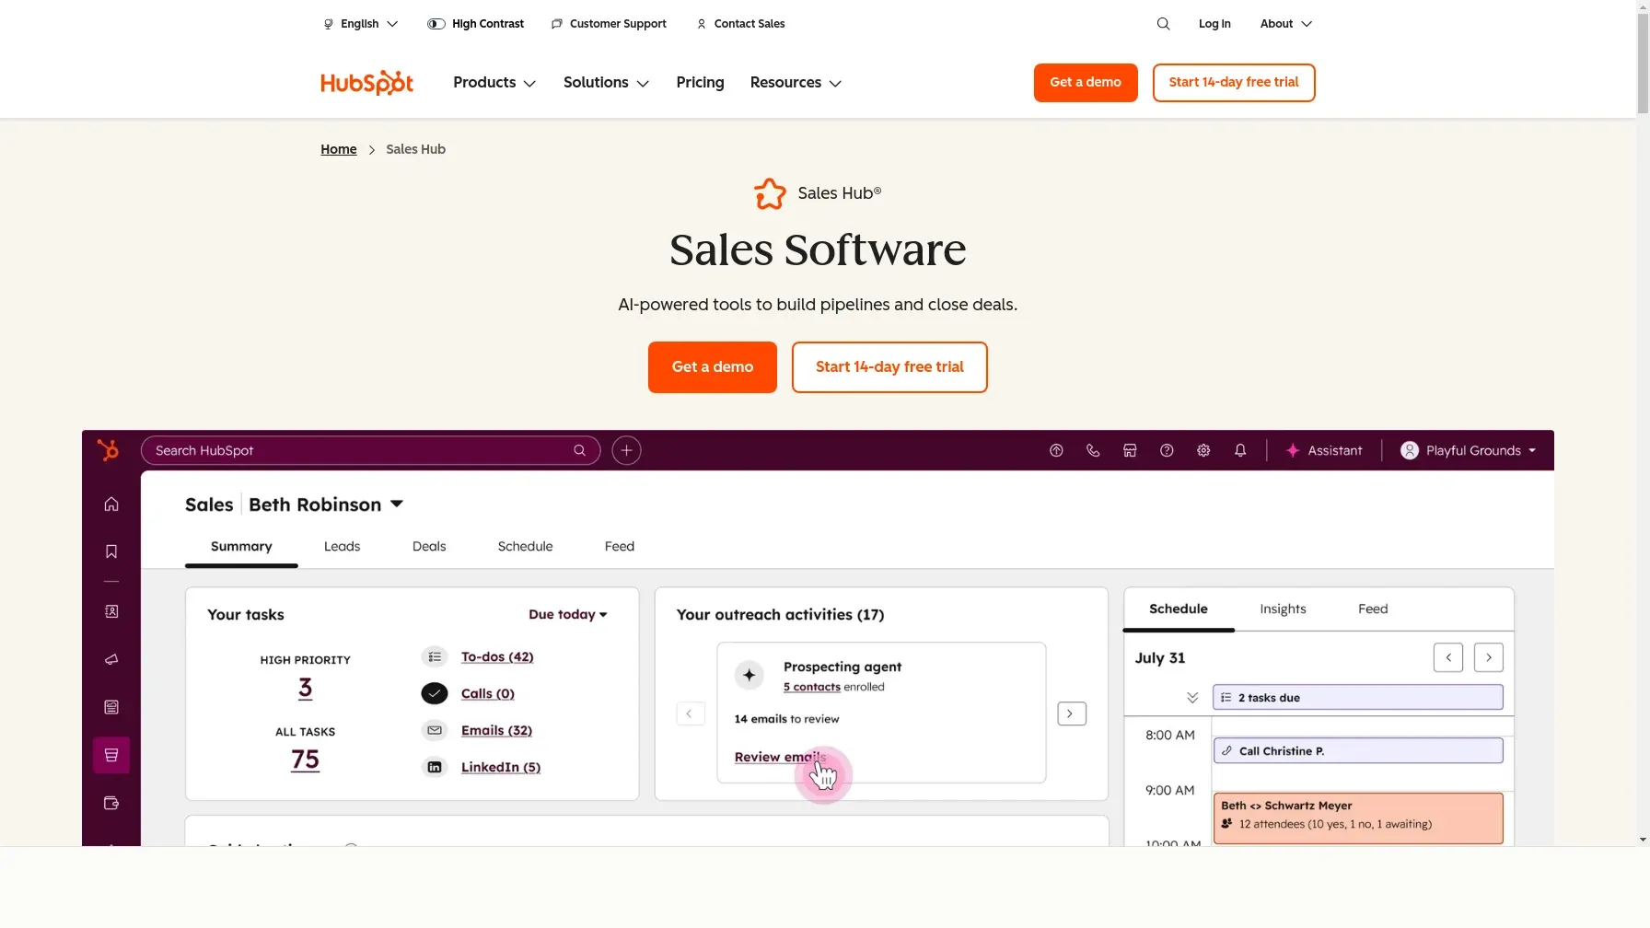The width and height of the screenshot is (1650, 928).
Task: Open the Marketplace store icon in the toolbar
Action: click(x=1130, y=450)
